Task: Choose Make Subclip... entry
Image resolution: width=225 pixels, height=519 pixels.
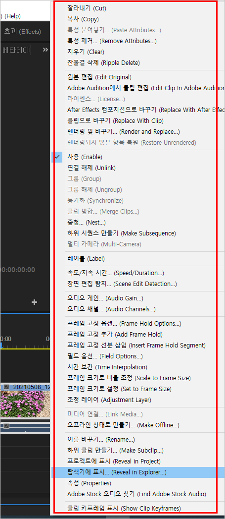Action: (138, 451)
